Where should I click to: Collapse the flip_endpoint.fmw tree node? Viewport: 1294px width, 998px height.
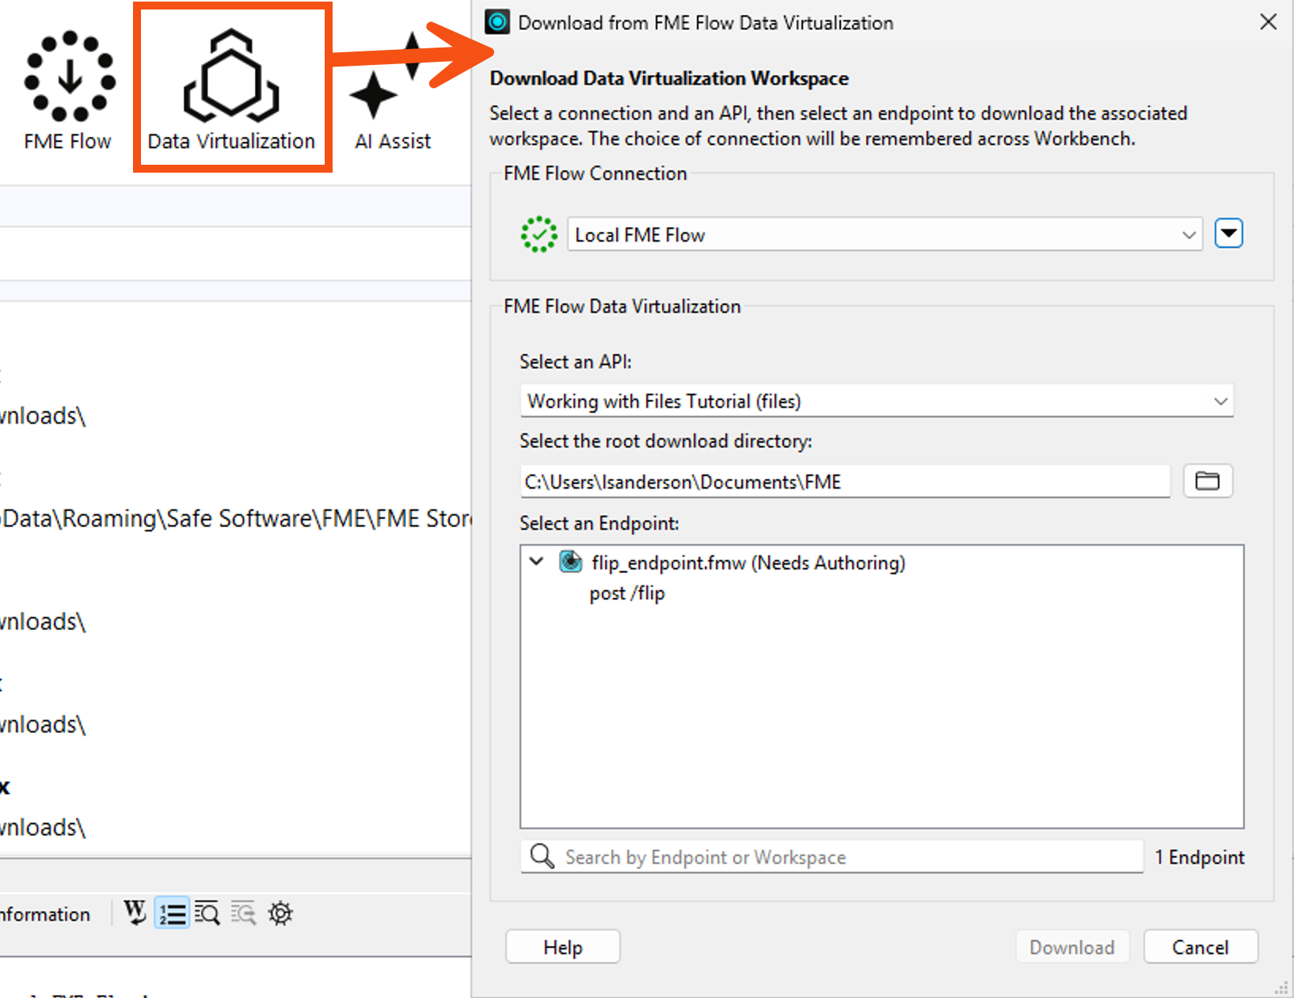(x=536, y=562)
